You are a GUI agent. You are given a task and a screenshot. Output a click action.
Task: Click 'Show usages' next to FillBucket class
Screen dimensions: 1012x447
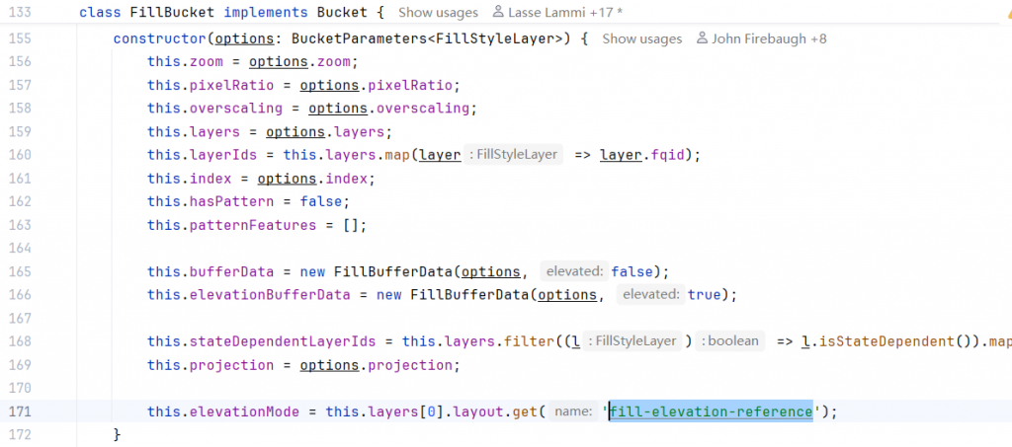point(438,12)
